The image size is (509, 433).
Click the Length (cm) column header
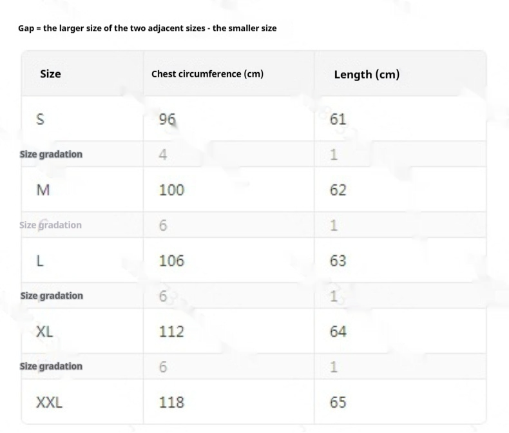367,74
